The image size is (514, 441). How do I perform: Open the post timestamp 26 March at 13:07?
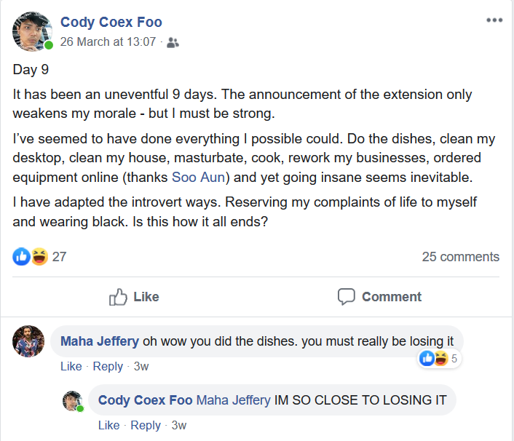click(108, 42)
